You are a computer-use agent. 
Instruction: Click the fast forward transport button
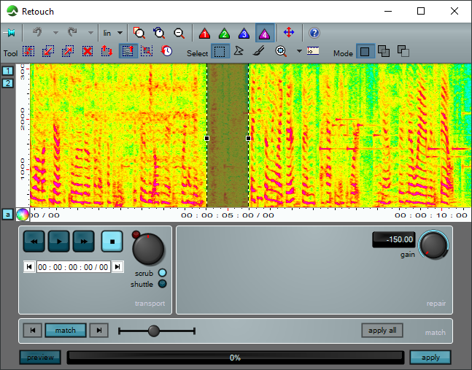pyautogui.click(x=84, y=241)
